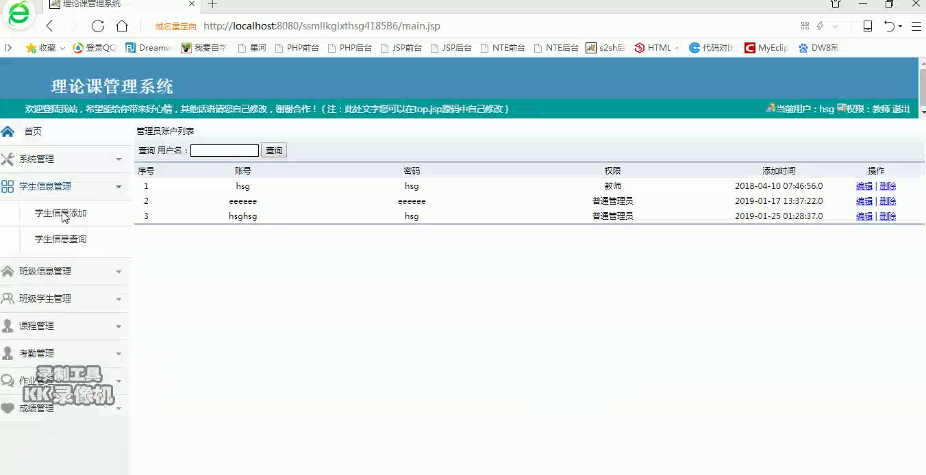The height and width of the screenshot is (475, 926).
Task: Open the 代码对比 bookmark
Action: pyautogui.click(x=712, y=48)
